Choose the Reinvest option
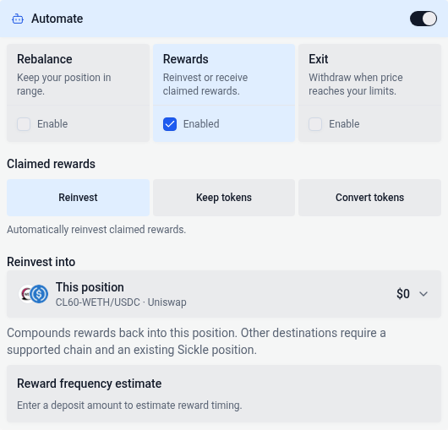The height and width of the screenshot is (430, 448). pos(78,198)
